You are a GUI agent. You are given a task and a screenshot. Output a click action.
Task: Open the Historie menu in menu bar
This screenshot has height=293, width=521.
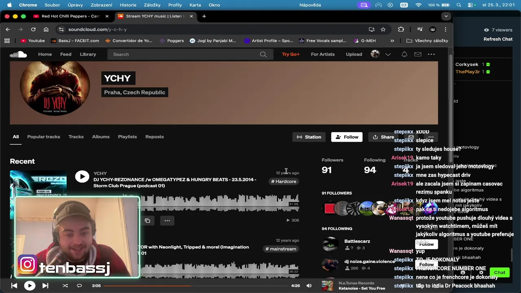pyautogui.click(x=128, y=5)
